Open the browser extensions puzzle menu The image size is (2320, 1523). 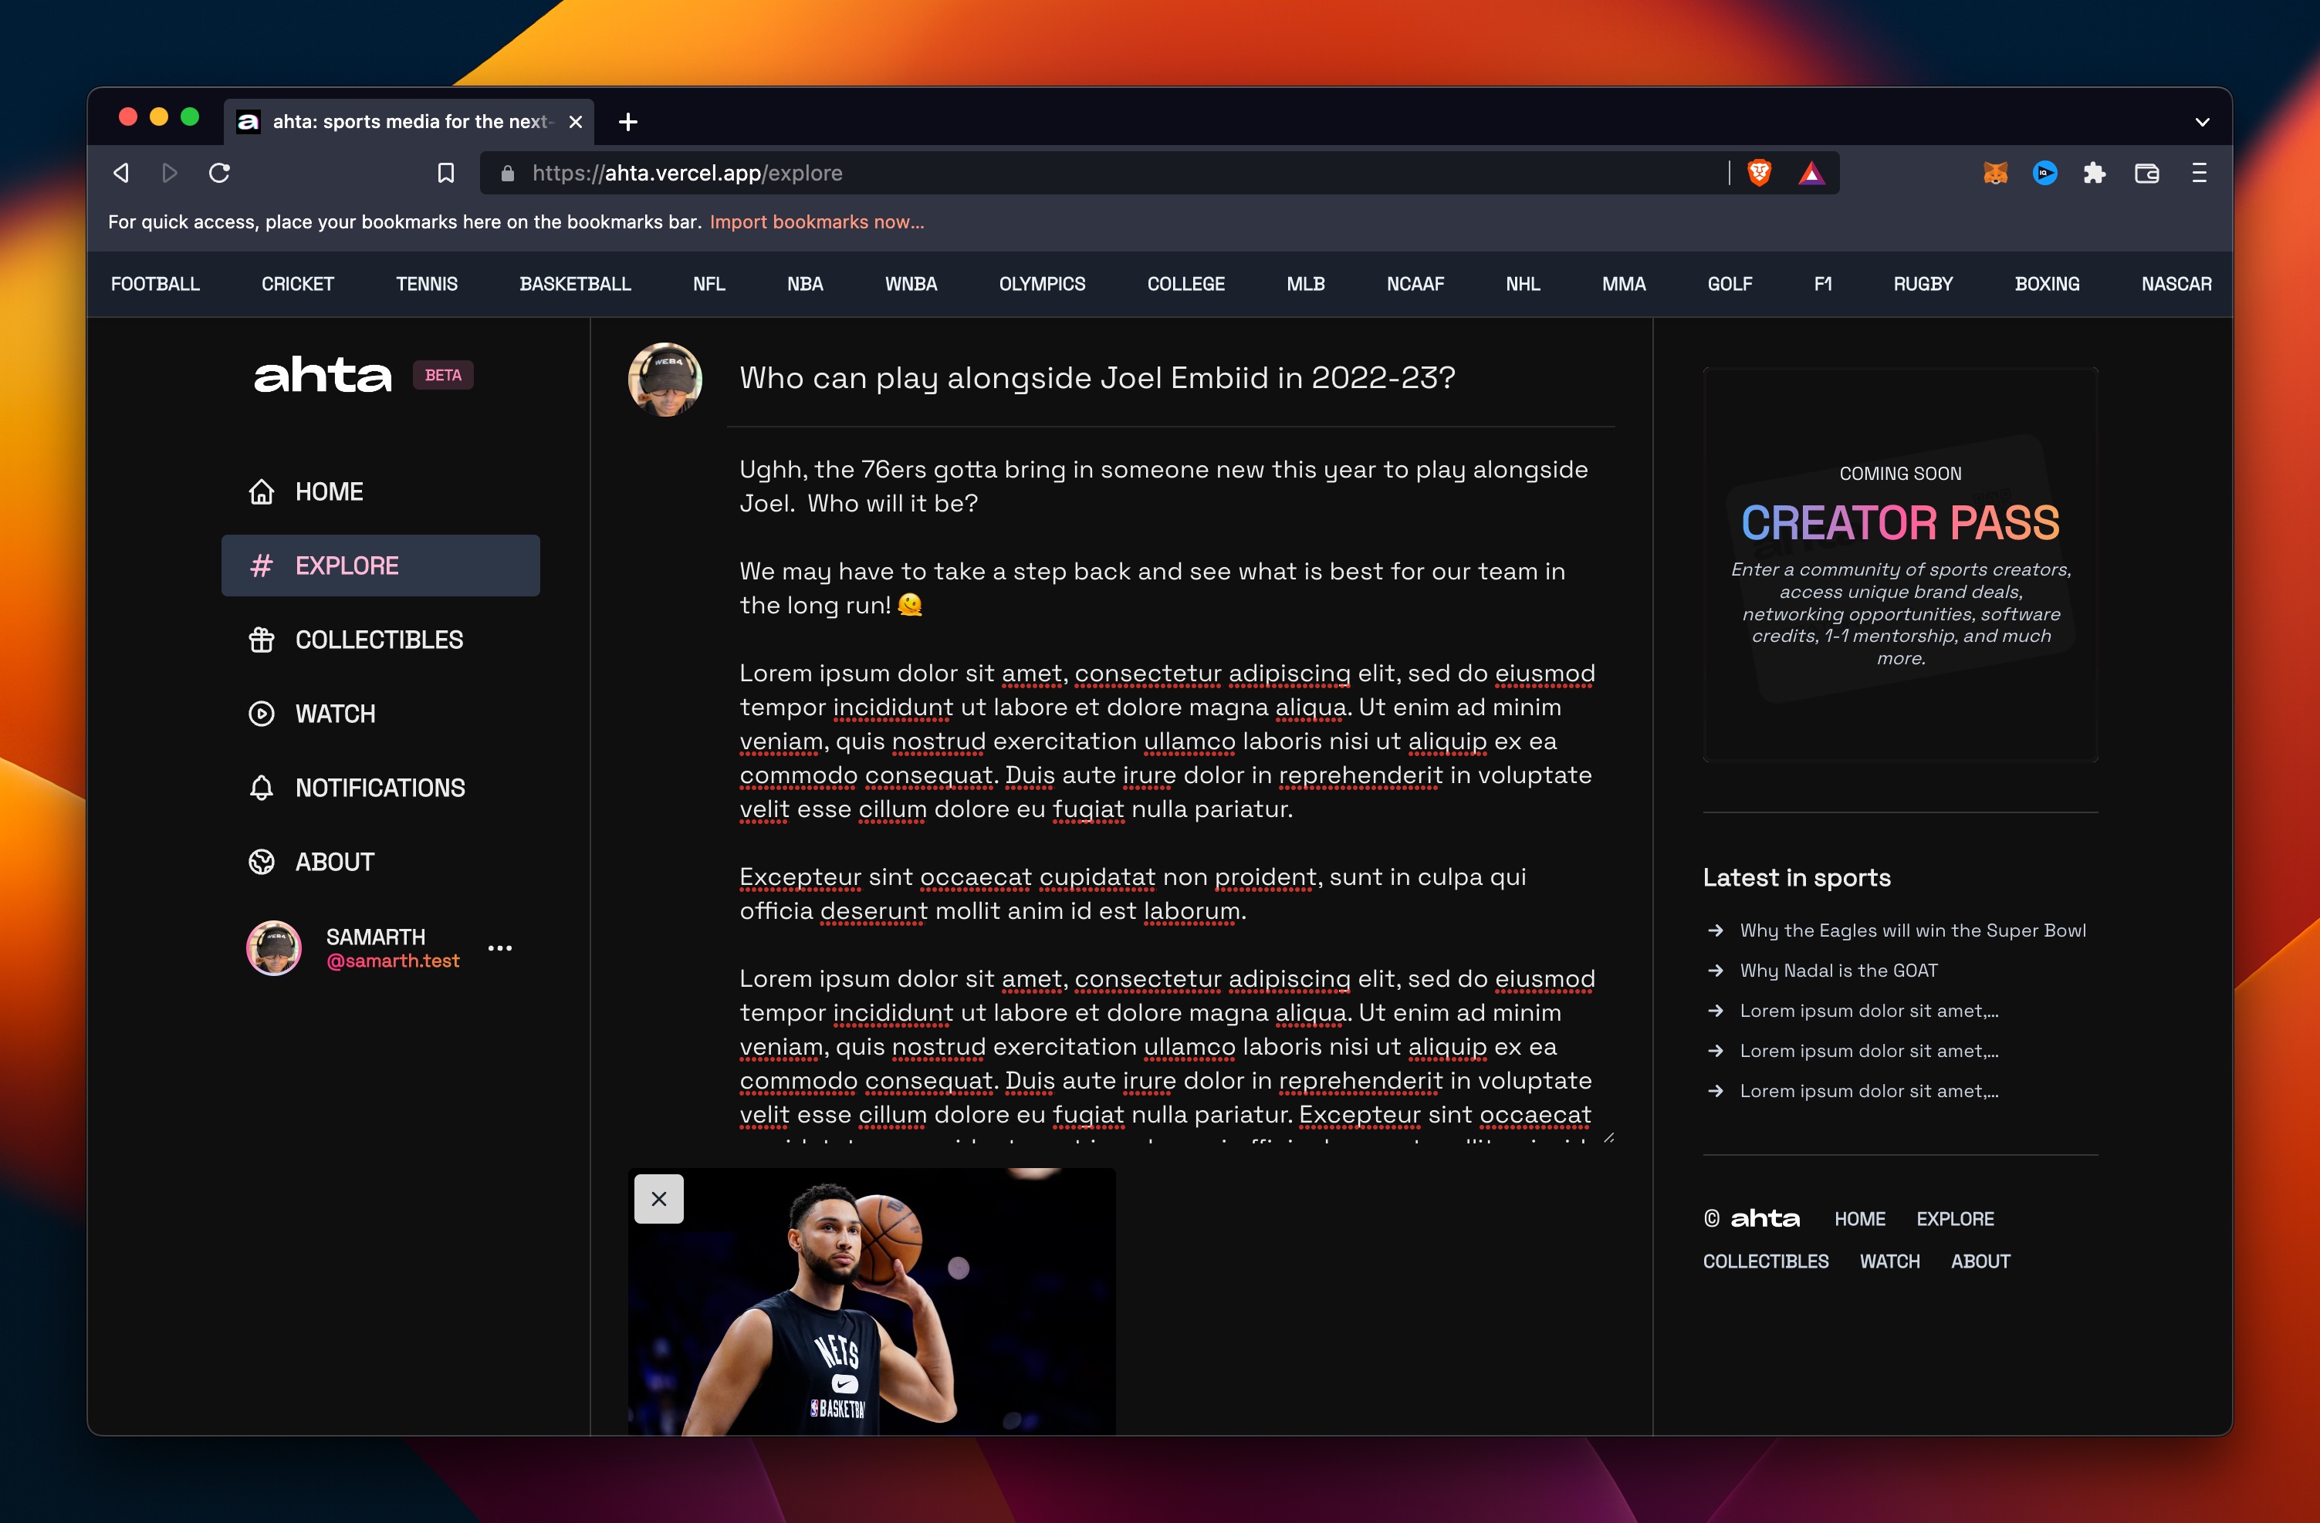point(2095,173)
